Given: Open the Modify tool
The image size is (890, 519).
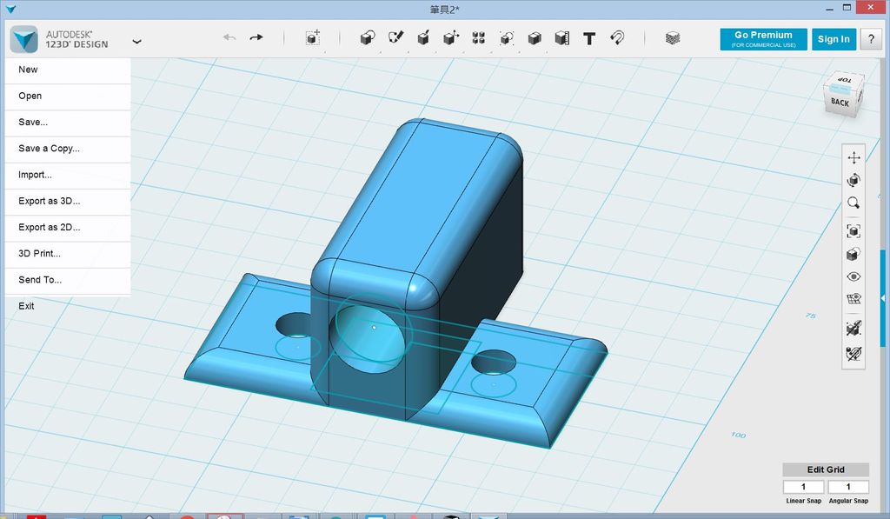Looking at the screenshot, I should [x=451, y=38].
